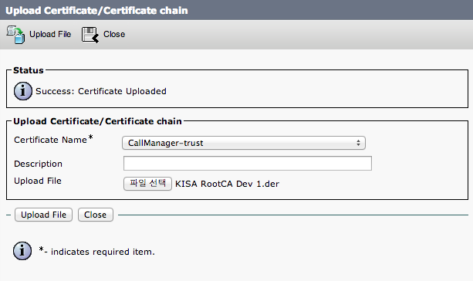Click the info icon in the Status box
The width and height of the screenshot is (473, 281).
coord(23,91)
